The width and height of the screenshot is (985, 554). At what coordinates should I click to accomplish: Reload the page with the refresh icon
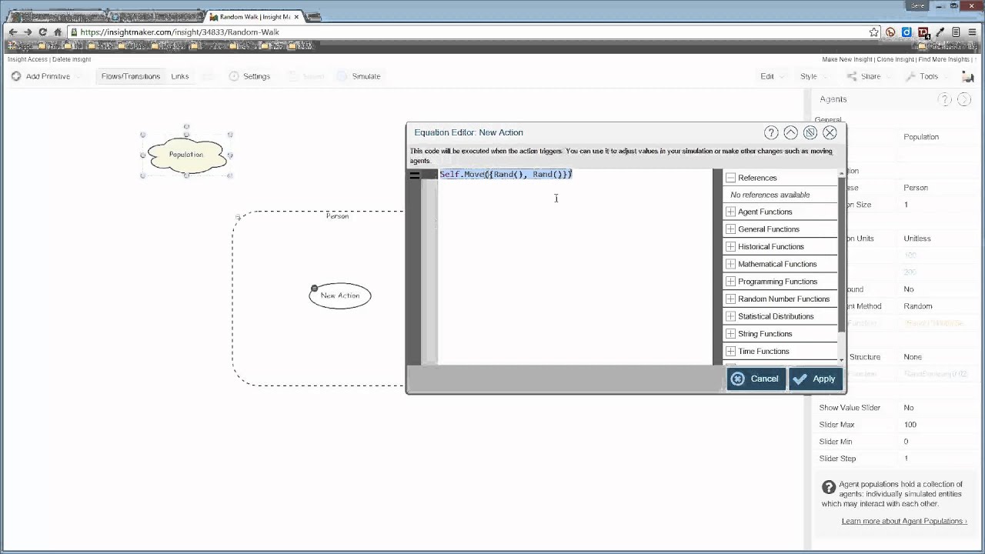click(x=43, y=32)
